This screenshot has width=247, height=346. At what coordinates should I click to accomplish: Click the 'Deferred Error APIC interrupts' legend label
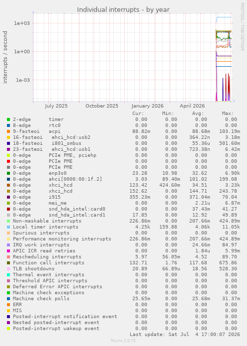(x=58, y=287)
